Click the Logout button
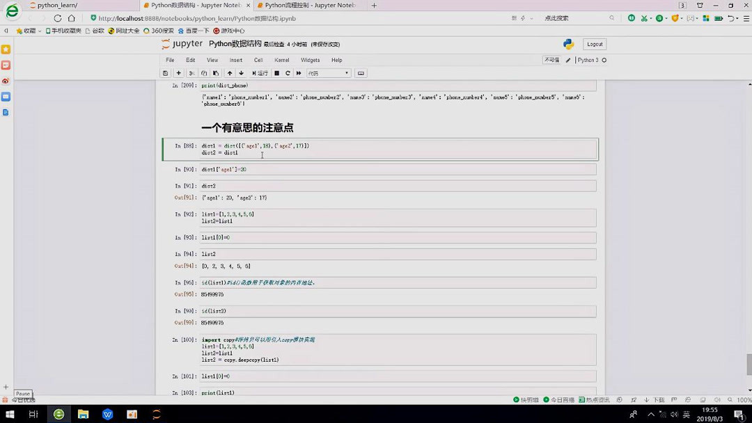Image resolution: width=752 pixels, height=423 pixels. coord(594,44)
